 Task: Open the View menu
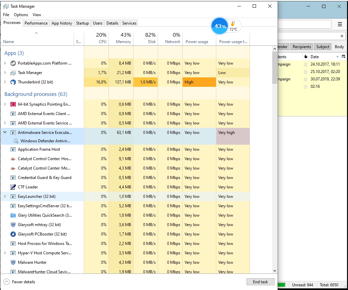37,14
